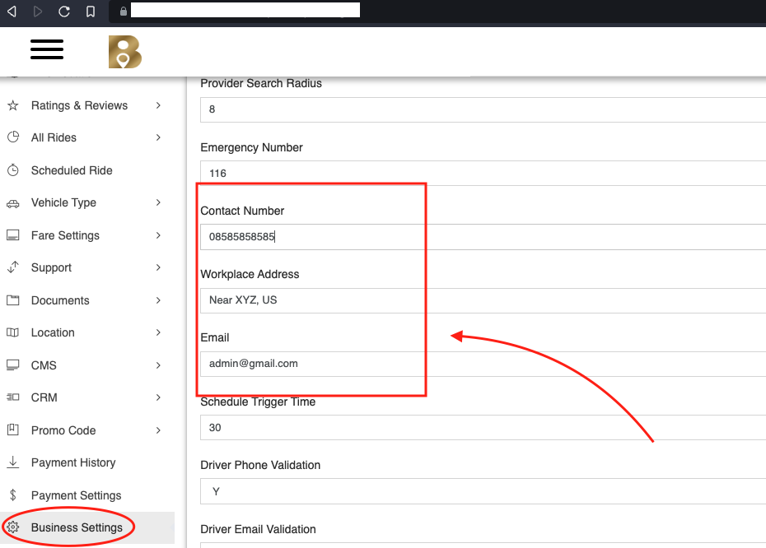Select Business Settings in sidebar
766x548 pixels.
87,527
